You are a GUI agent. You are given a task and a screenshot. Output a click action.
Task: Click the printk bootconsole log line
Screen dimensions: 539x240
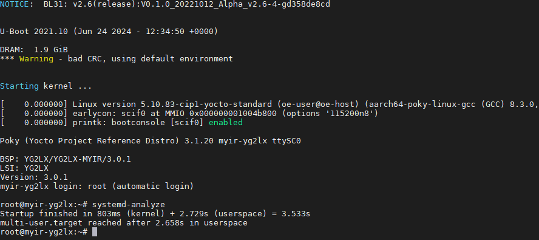[121, 122]
